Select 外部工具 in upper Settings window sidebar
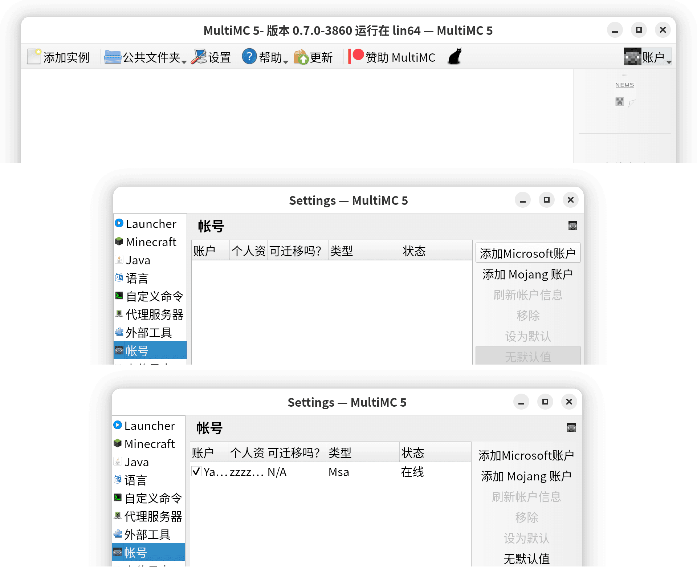The width and height of the screenshot is (697, 581). pos(150,333)
